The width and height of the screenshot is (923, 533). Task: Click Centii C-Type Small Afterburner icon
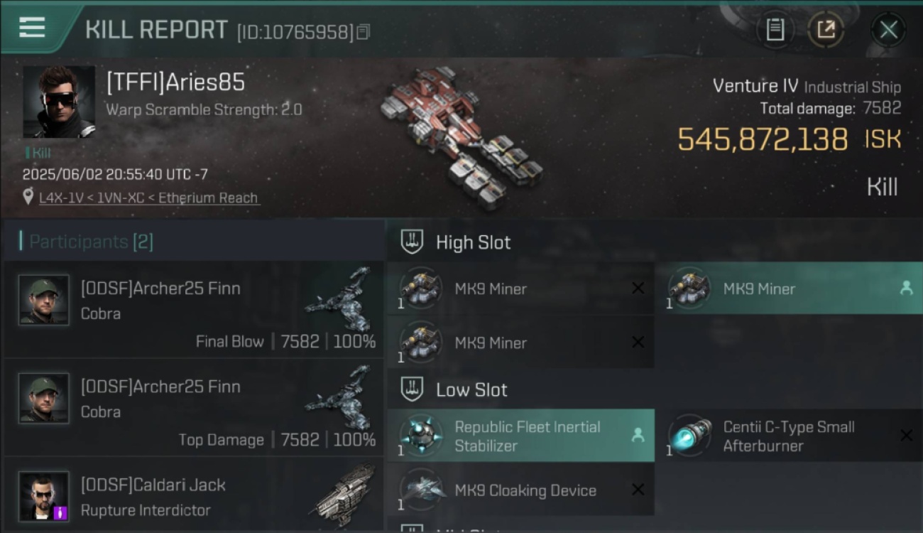(690, 435)
